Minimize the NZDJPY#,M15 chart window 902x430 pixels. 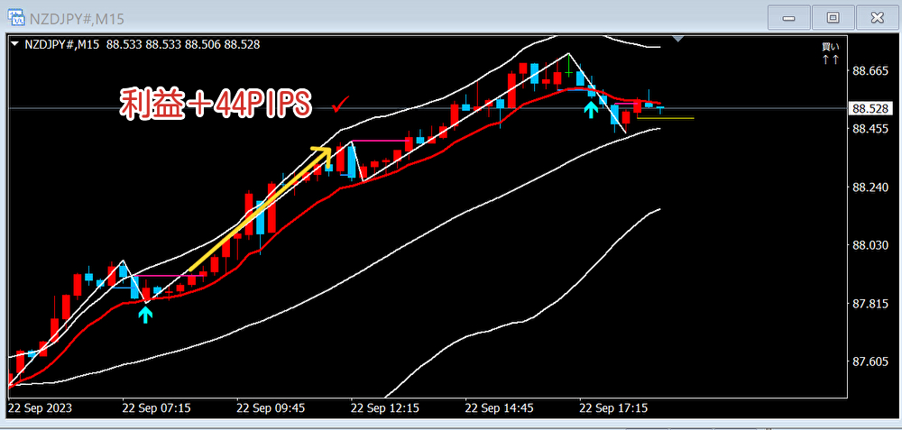(x=788, y=18)
